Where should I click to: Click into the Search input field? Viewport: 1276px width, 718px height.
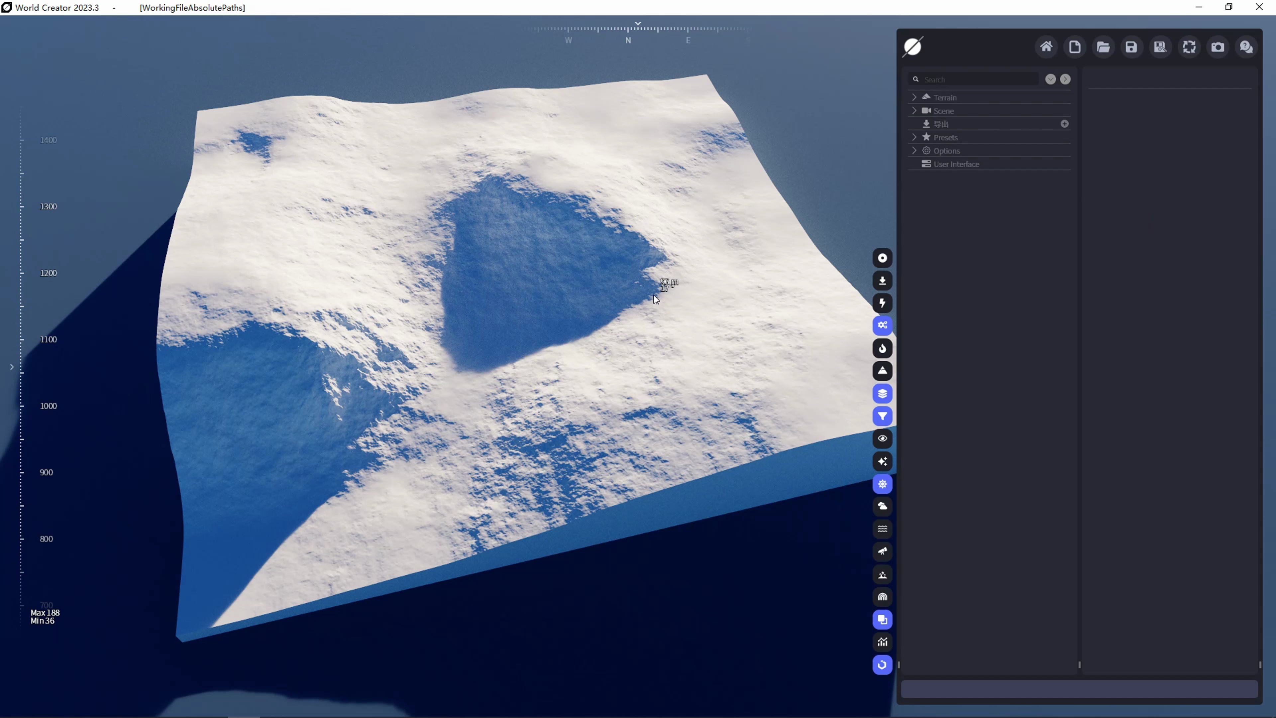pyautogui.click(x=978, y=79)
